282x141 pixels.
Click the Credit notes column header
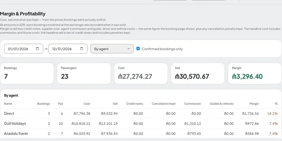pyautogui.click(x=134, y=104)
